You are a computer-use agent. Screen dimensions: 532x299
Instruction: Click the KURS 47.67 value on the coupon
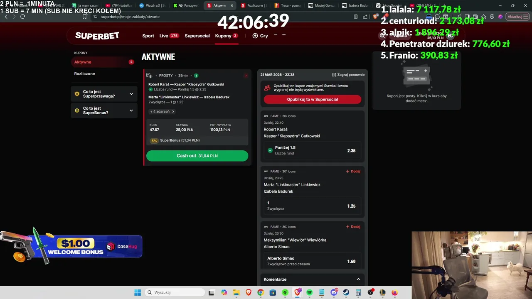click(154, 130)
